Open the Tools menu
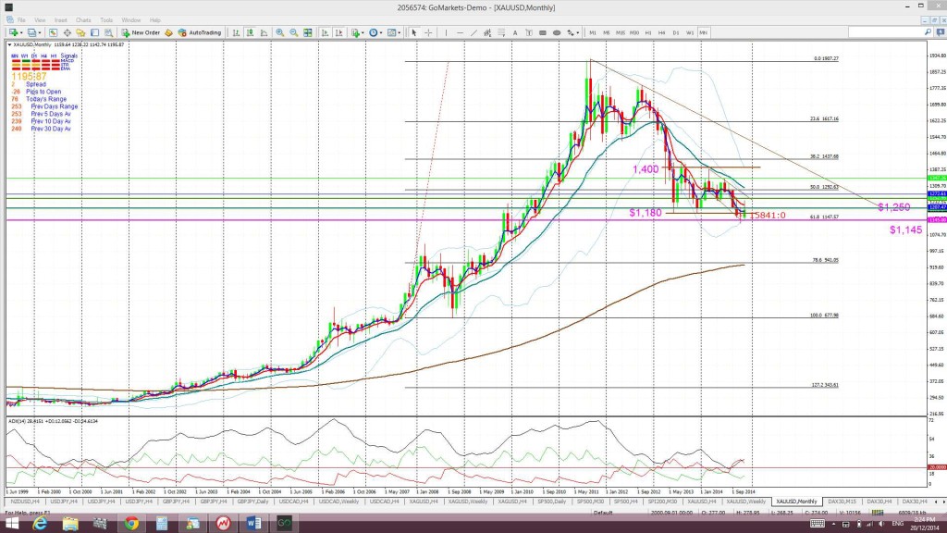The image size is (947, 533). [106, 20]
